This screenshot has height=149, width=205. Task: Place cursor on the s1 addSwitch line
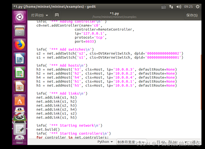[x=110, y=58]
